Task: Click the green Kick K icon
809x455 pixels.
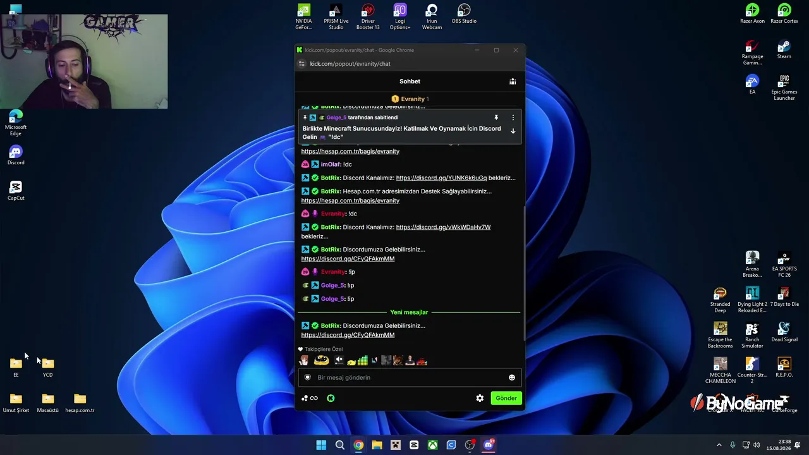Action: click(x=331, y=398)
